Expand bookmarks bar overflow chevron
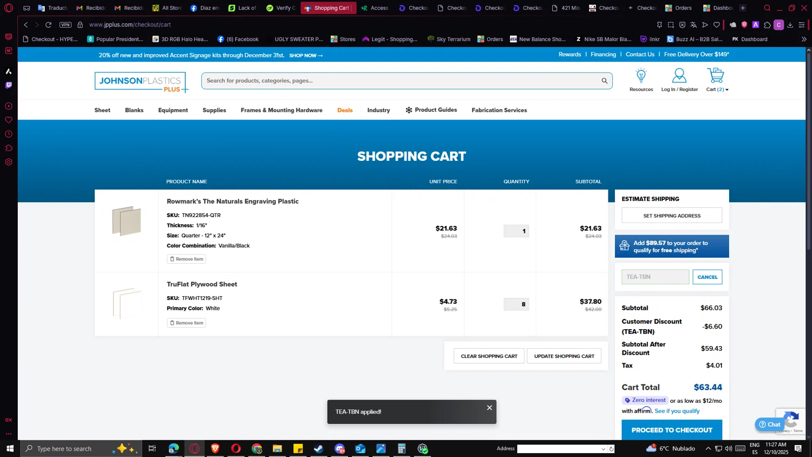 click(x=804, y=39)
